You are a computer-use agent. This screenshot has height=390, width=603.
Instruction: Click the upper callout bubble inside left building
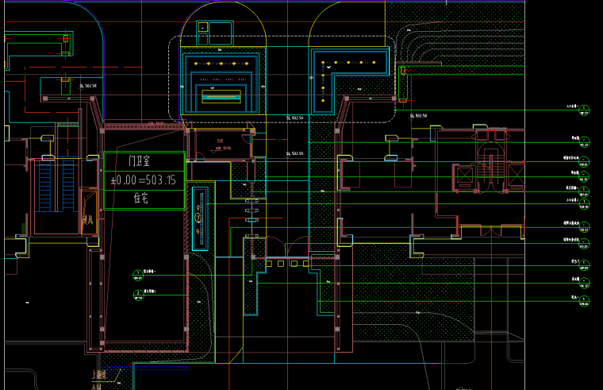138,275
